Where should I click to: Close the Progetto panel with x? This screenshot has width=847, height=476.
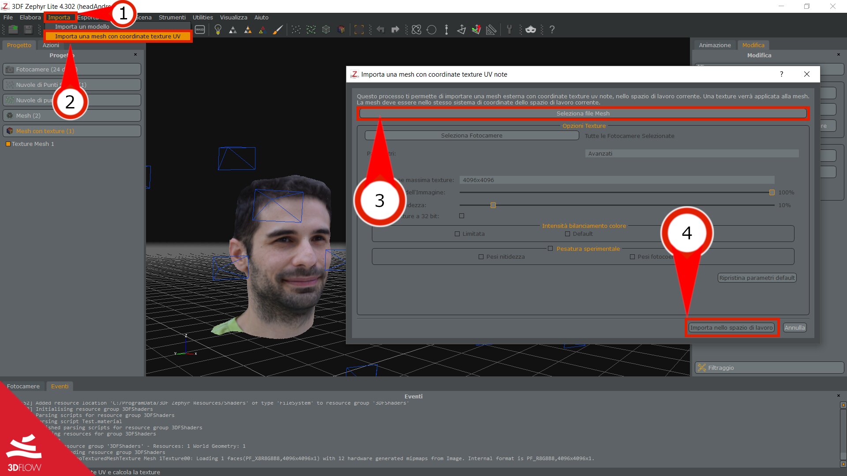tap(135, 55)
